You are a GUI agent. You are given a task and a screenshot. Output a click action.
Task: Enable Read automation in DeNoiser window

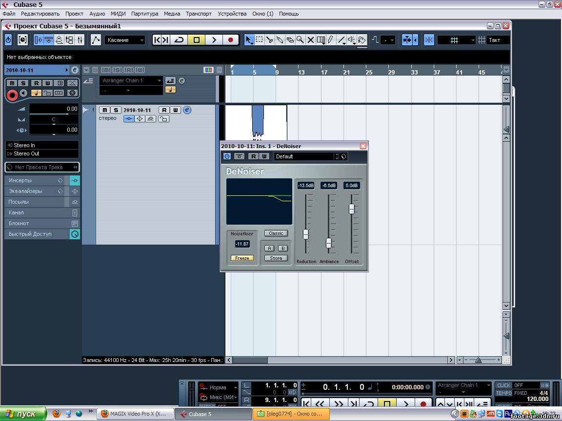click(253, 156)
